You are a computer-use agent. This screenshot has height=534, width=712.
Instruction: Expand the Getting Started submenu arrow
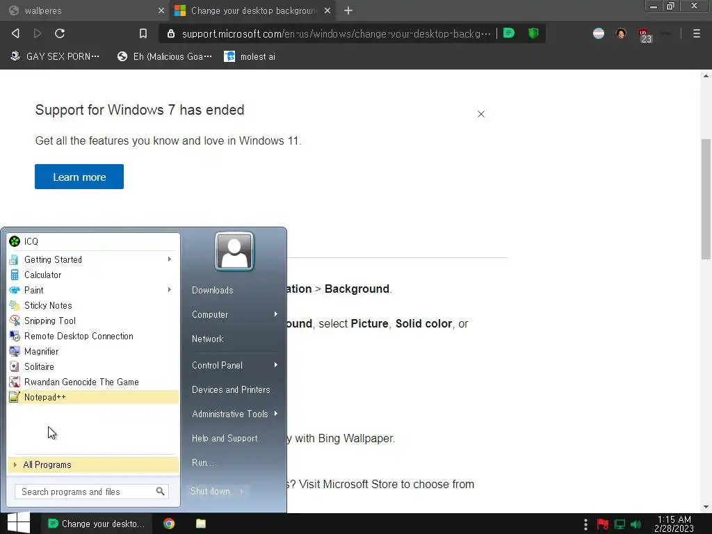[x=170, y=259]
